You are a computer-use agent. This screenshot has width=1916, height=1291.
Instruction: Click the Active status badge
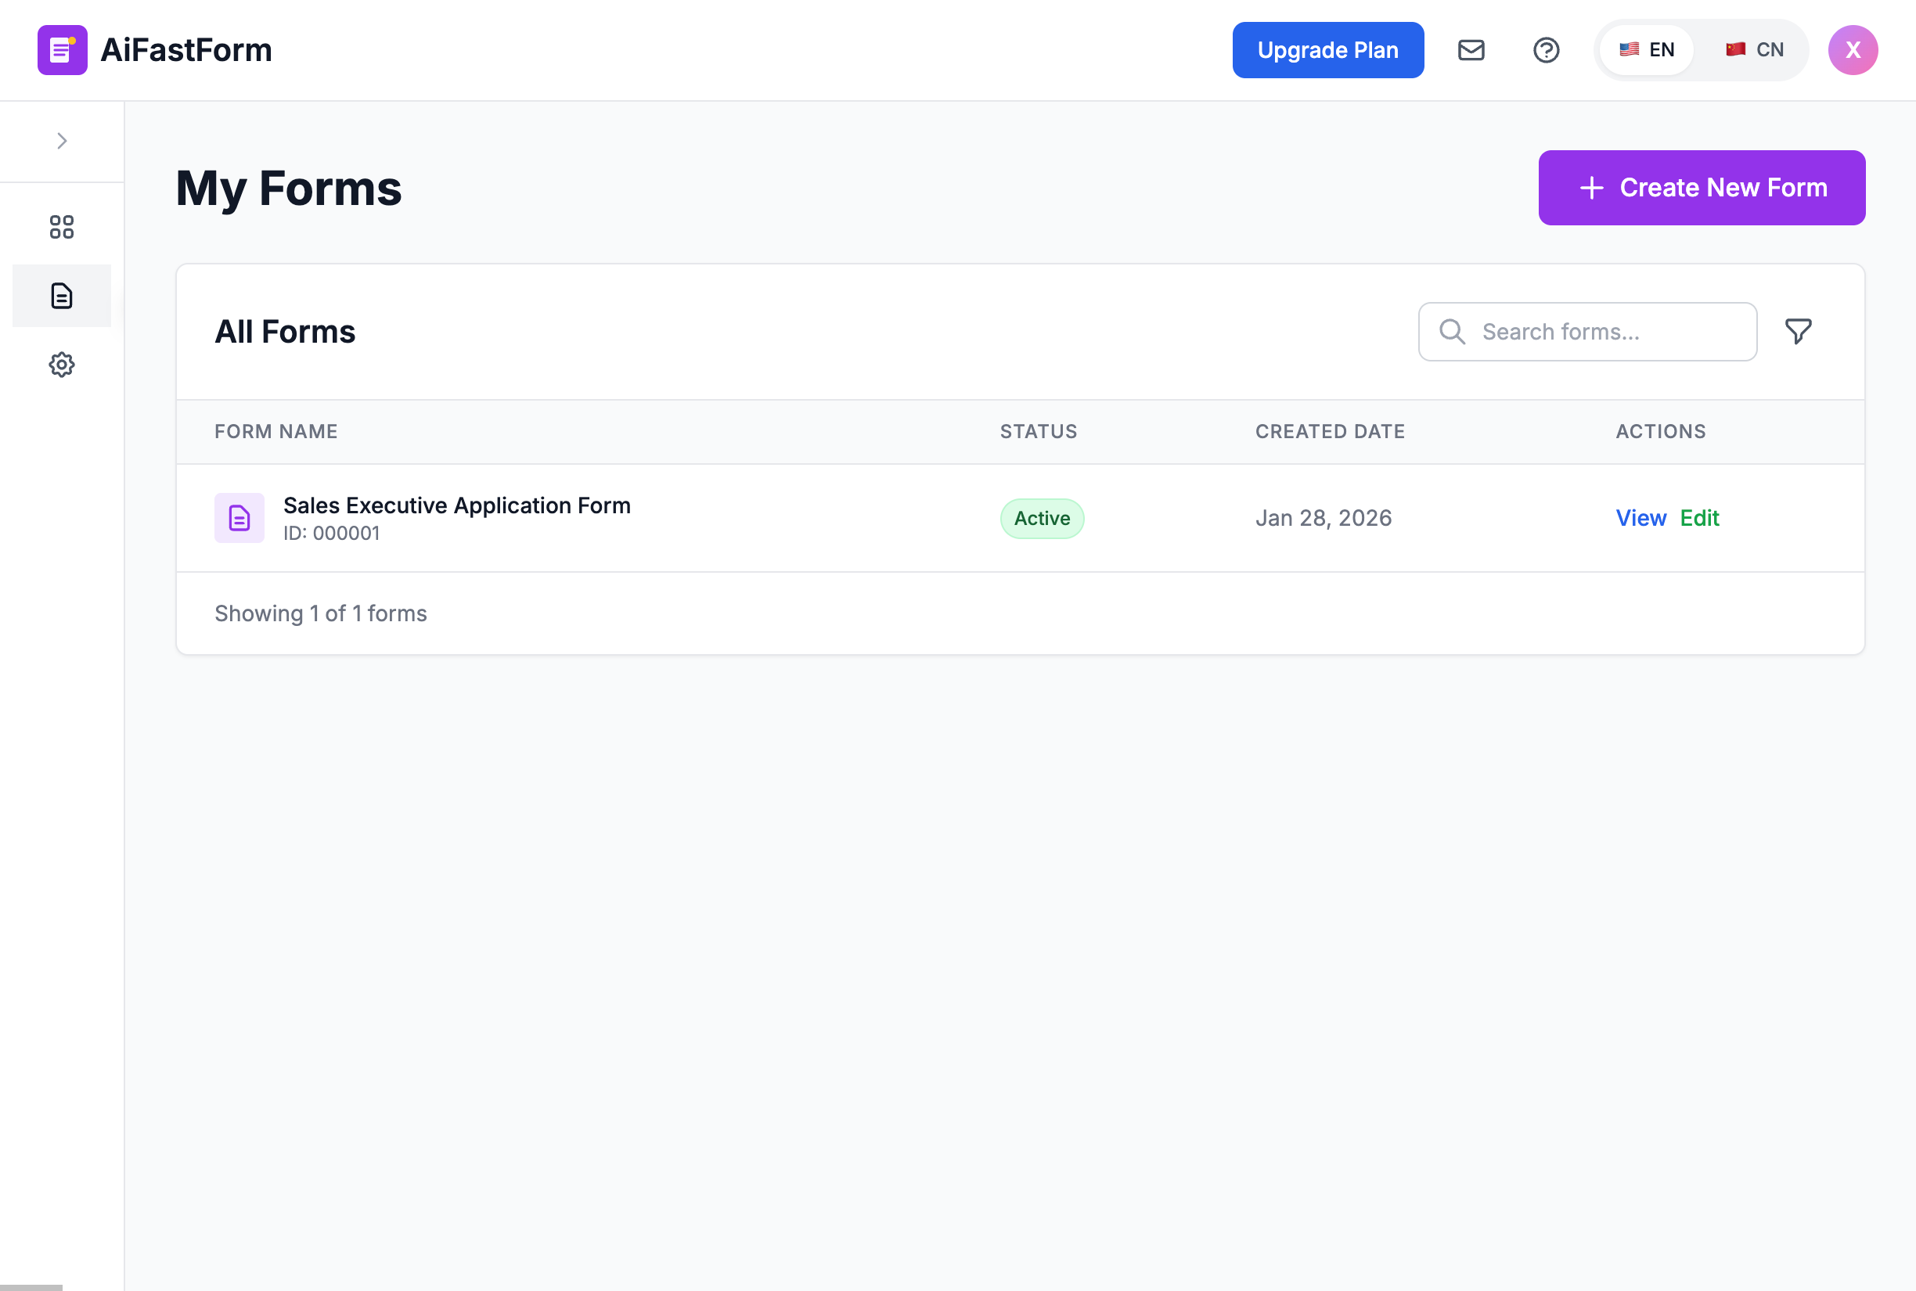1042,519
